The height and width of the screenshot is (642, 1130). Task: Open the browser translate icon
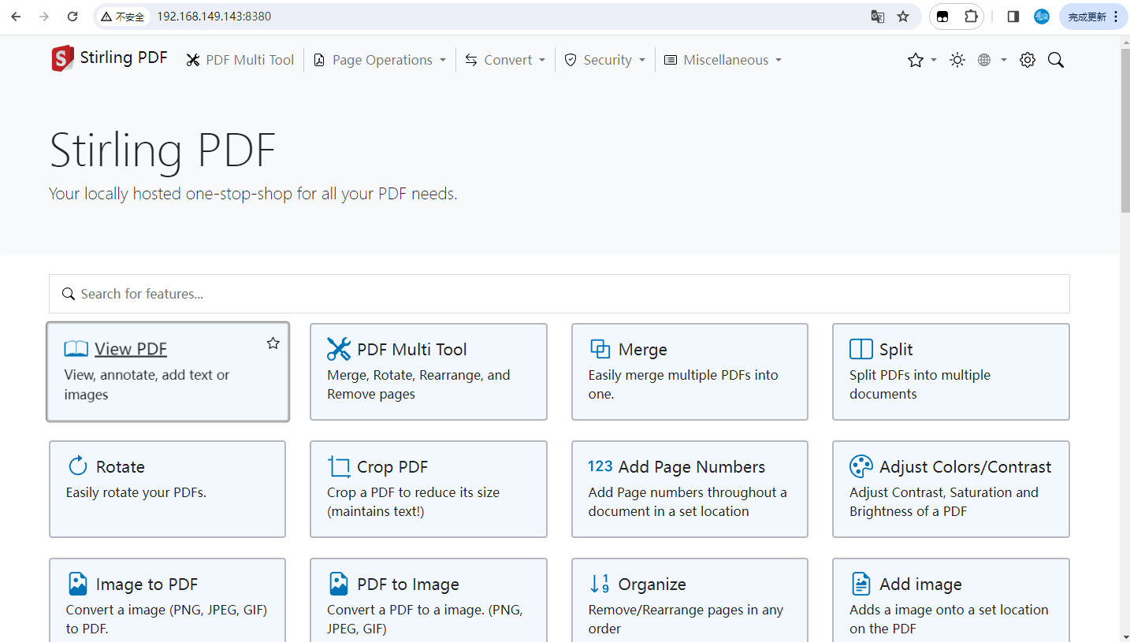(x=877, y=17)
